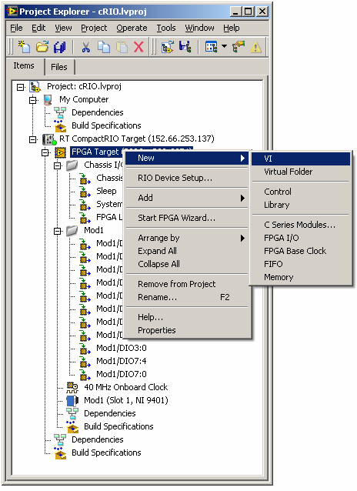357x491 pixels.
Task: Expand the Arrange by submenu
Action: click(242, 238)
